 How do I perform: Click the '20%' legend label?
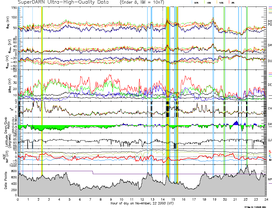[x=196, y=3]
